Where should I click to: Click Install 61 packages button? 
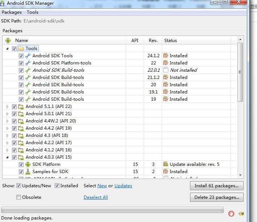coord(217,185)
